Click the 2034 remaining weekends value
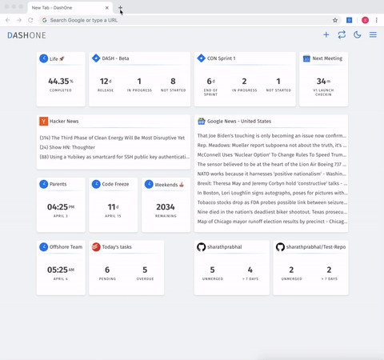Screen dimensions: 384x360 pyautogui.click(x=166, y=207)
